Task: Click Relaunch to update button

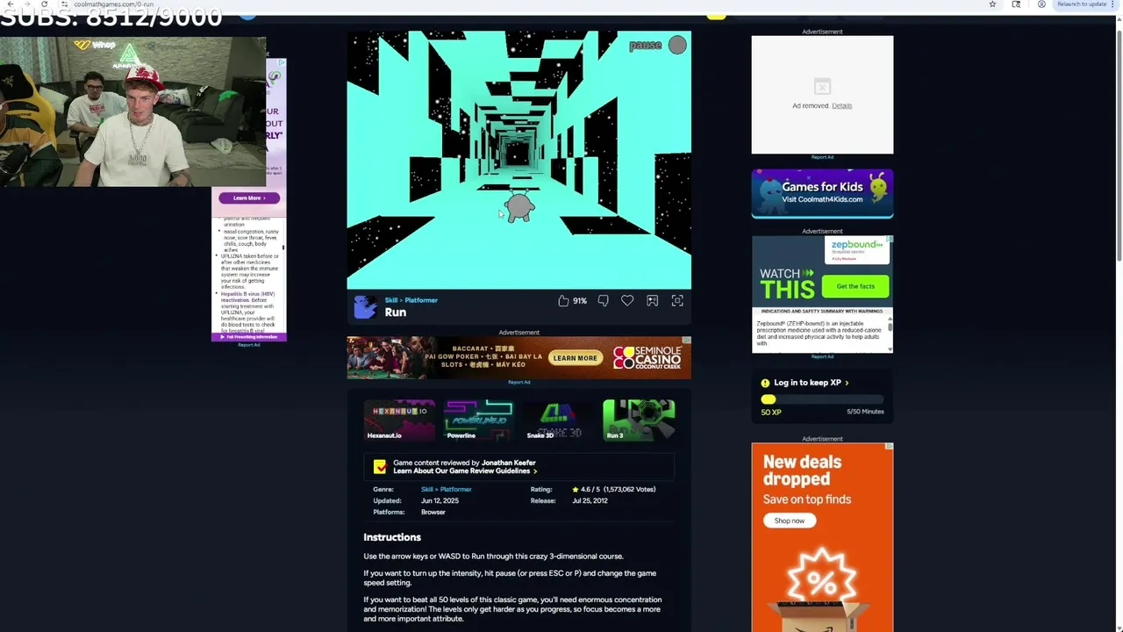Action: [x=1082, y=4]
